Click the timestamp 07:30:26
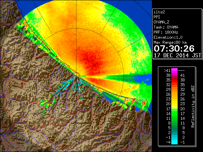The image size is (203, 152). click(174, 48)
